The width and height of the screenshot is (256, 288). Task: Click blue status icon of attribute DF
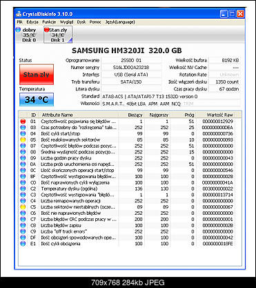coord(23,238)
